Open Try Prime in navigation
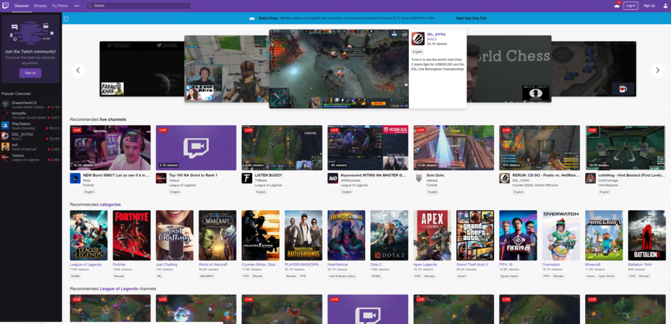The width and height of the screenshot is (671, 324). [x=60, y=6]
